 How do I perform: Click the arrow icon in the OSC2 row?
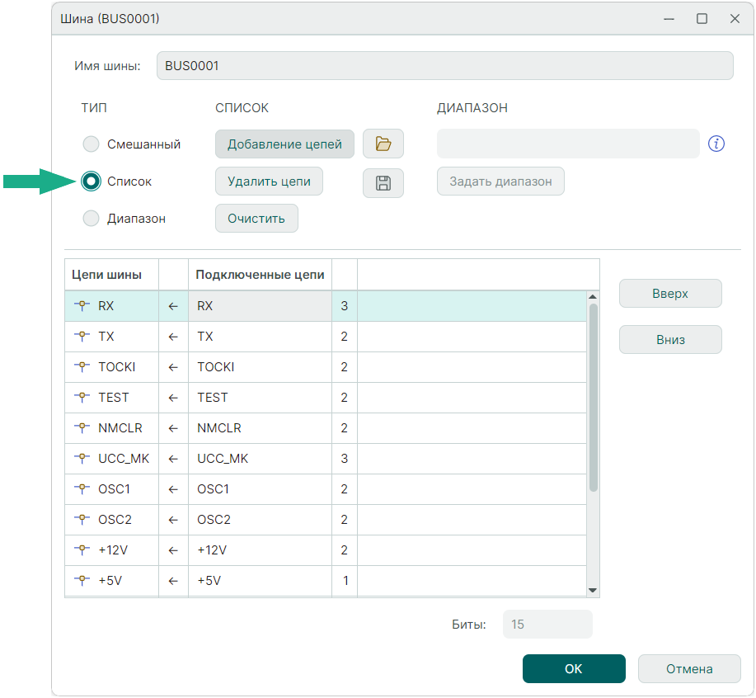pos(173,520)
